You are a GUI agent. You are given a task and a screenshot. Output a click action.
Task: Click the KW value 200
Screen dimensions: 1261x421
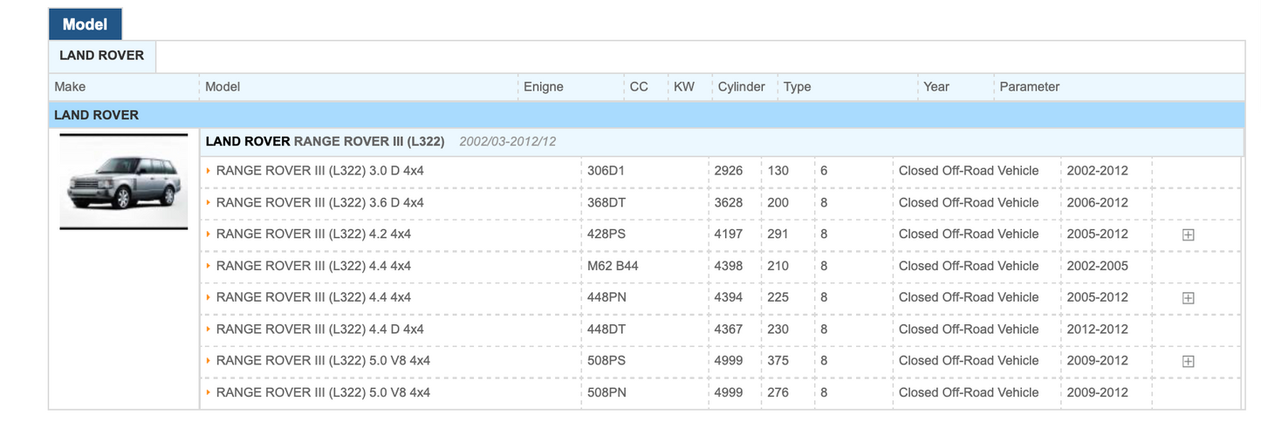[778, 202]
